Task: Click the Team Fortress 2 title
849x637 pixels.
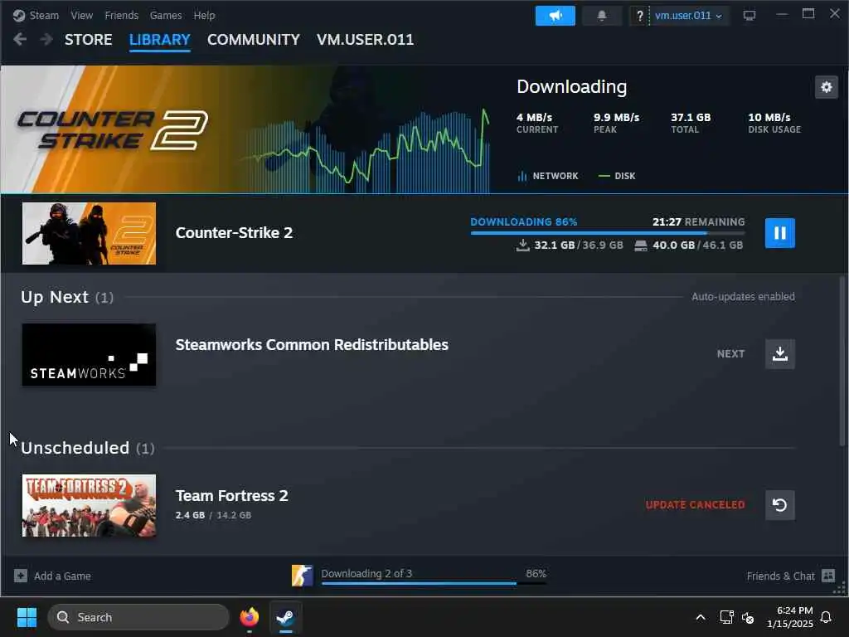Action: [232, 496]
